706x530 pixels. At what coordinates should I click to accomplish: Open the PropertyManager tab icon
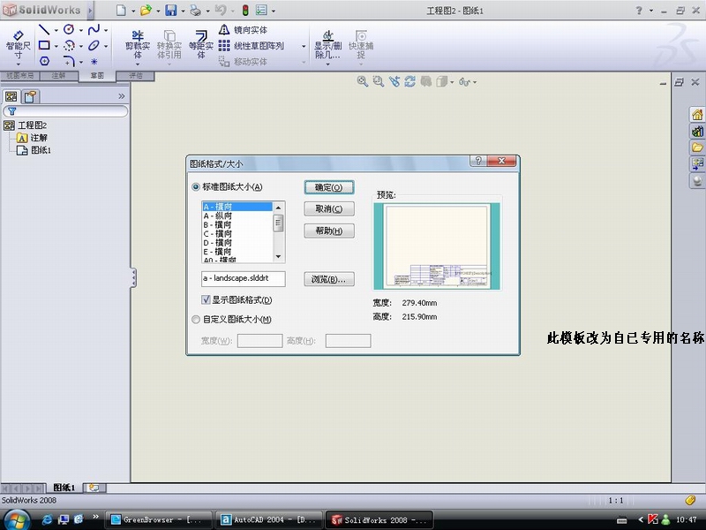[31, 96]
